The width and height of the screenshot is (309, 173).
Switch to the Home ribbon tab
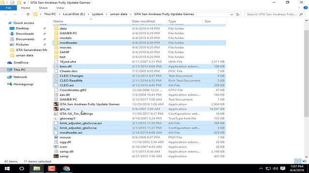point(26,8)
